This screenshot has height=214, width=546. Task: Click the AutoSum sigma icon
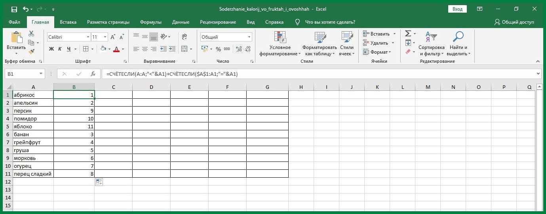pyautogui.click(x=408, y=34)
